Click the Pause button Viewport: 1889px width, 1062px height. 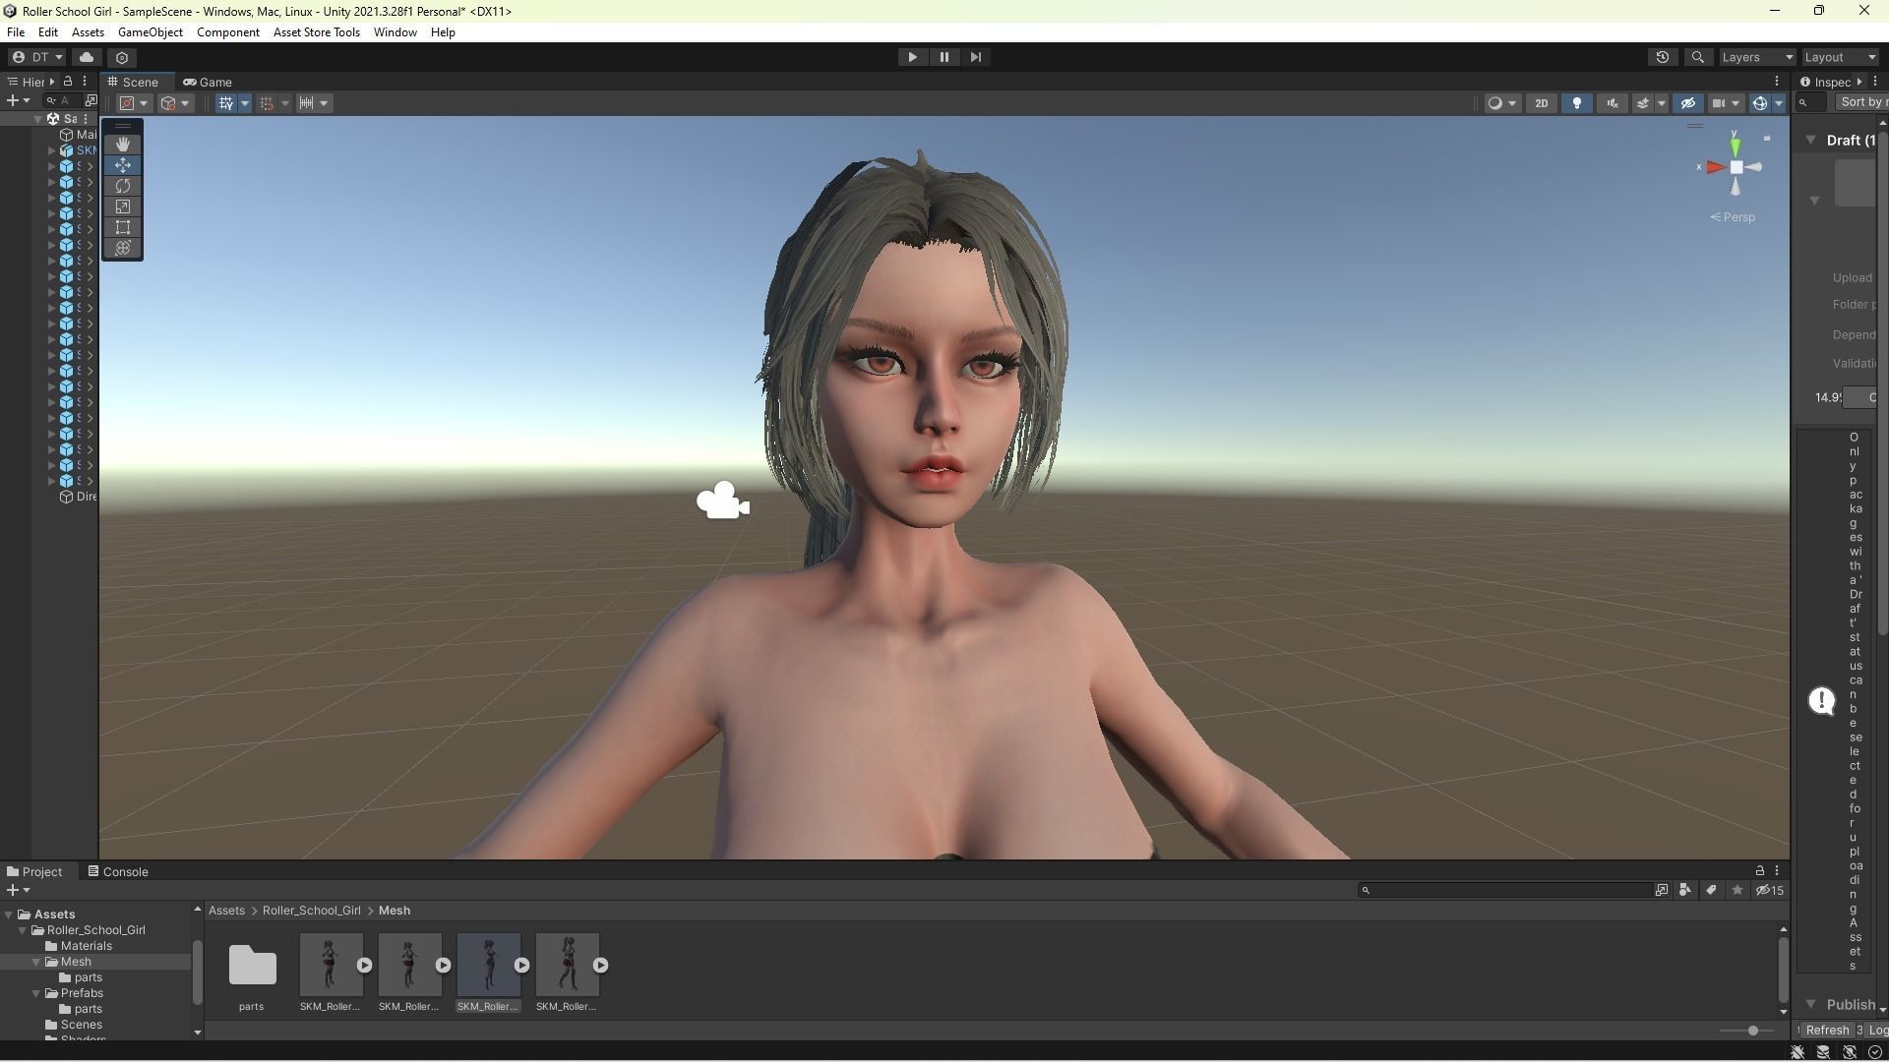[x=944, y=57]
